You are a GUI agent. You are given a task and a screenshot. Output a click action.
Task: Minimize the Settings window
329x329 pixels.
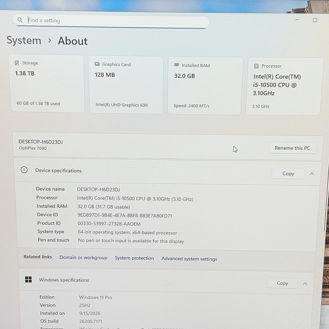click(297, 20)
